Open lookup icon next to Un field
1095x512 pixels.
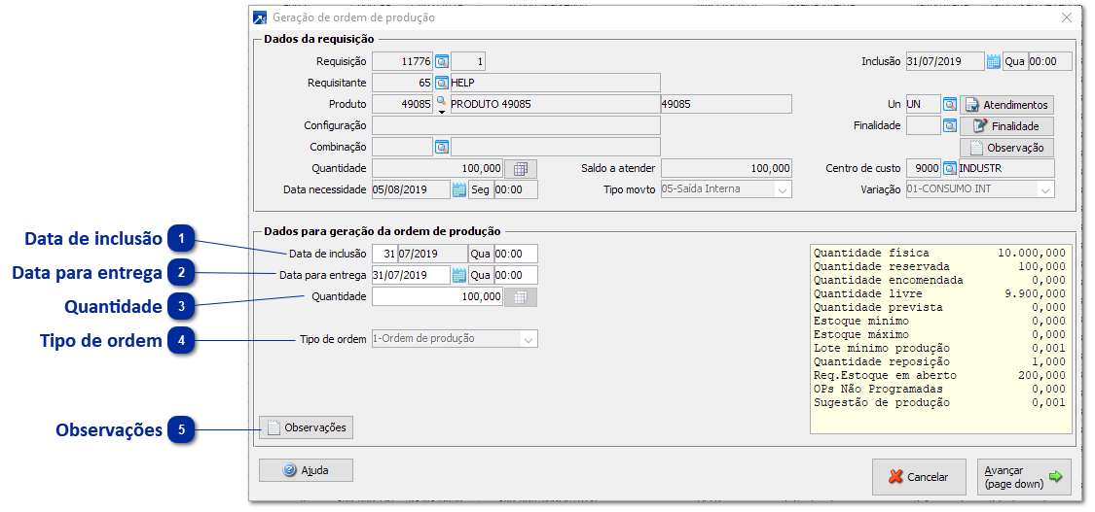(950, 105)
